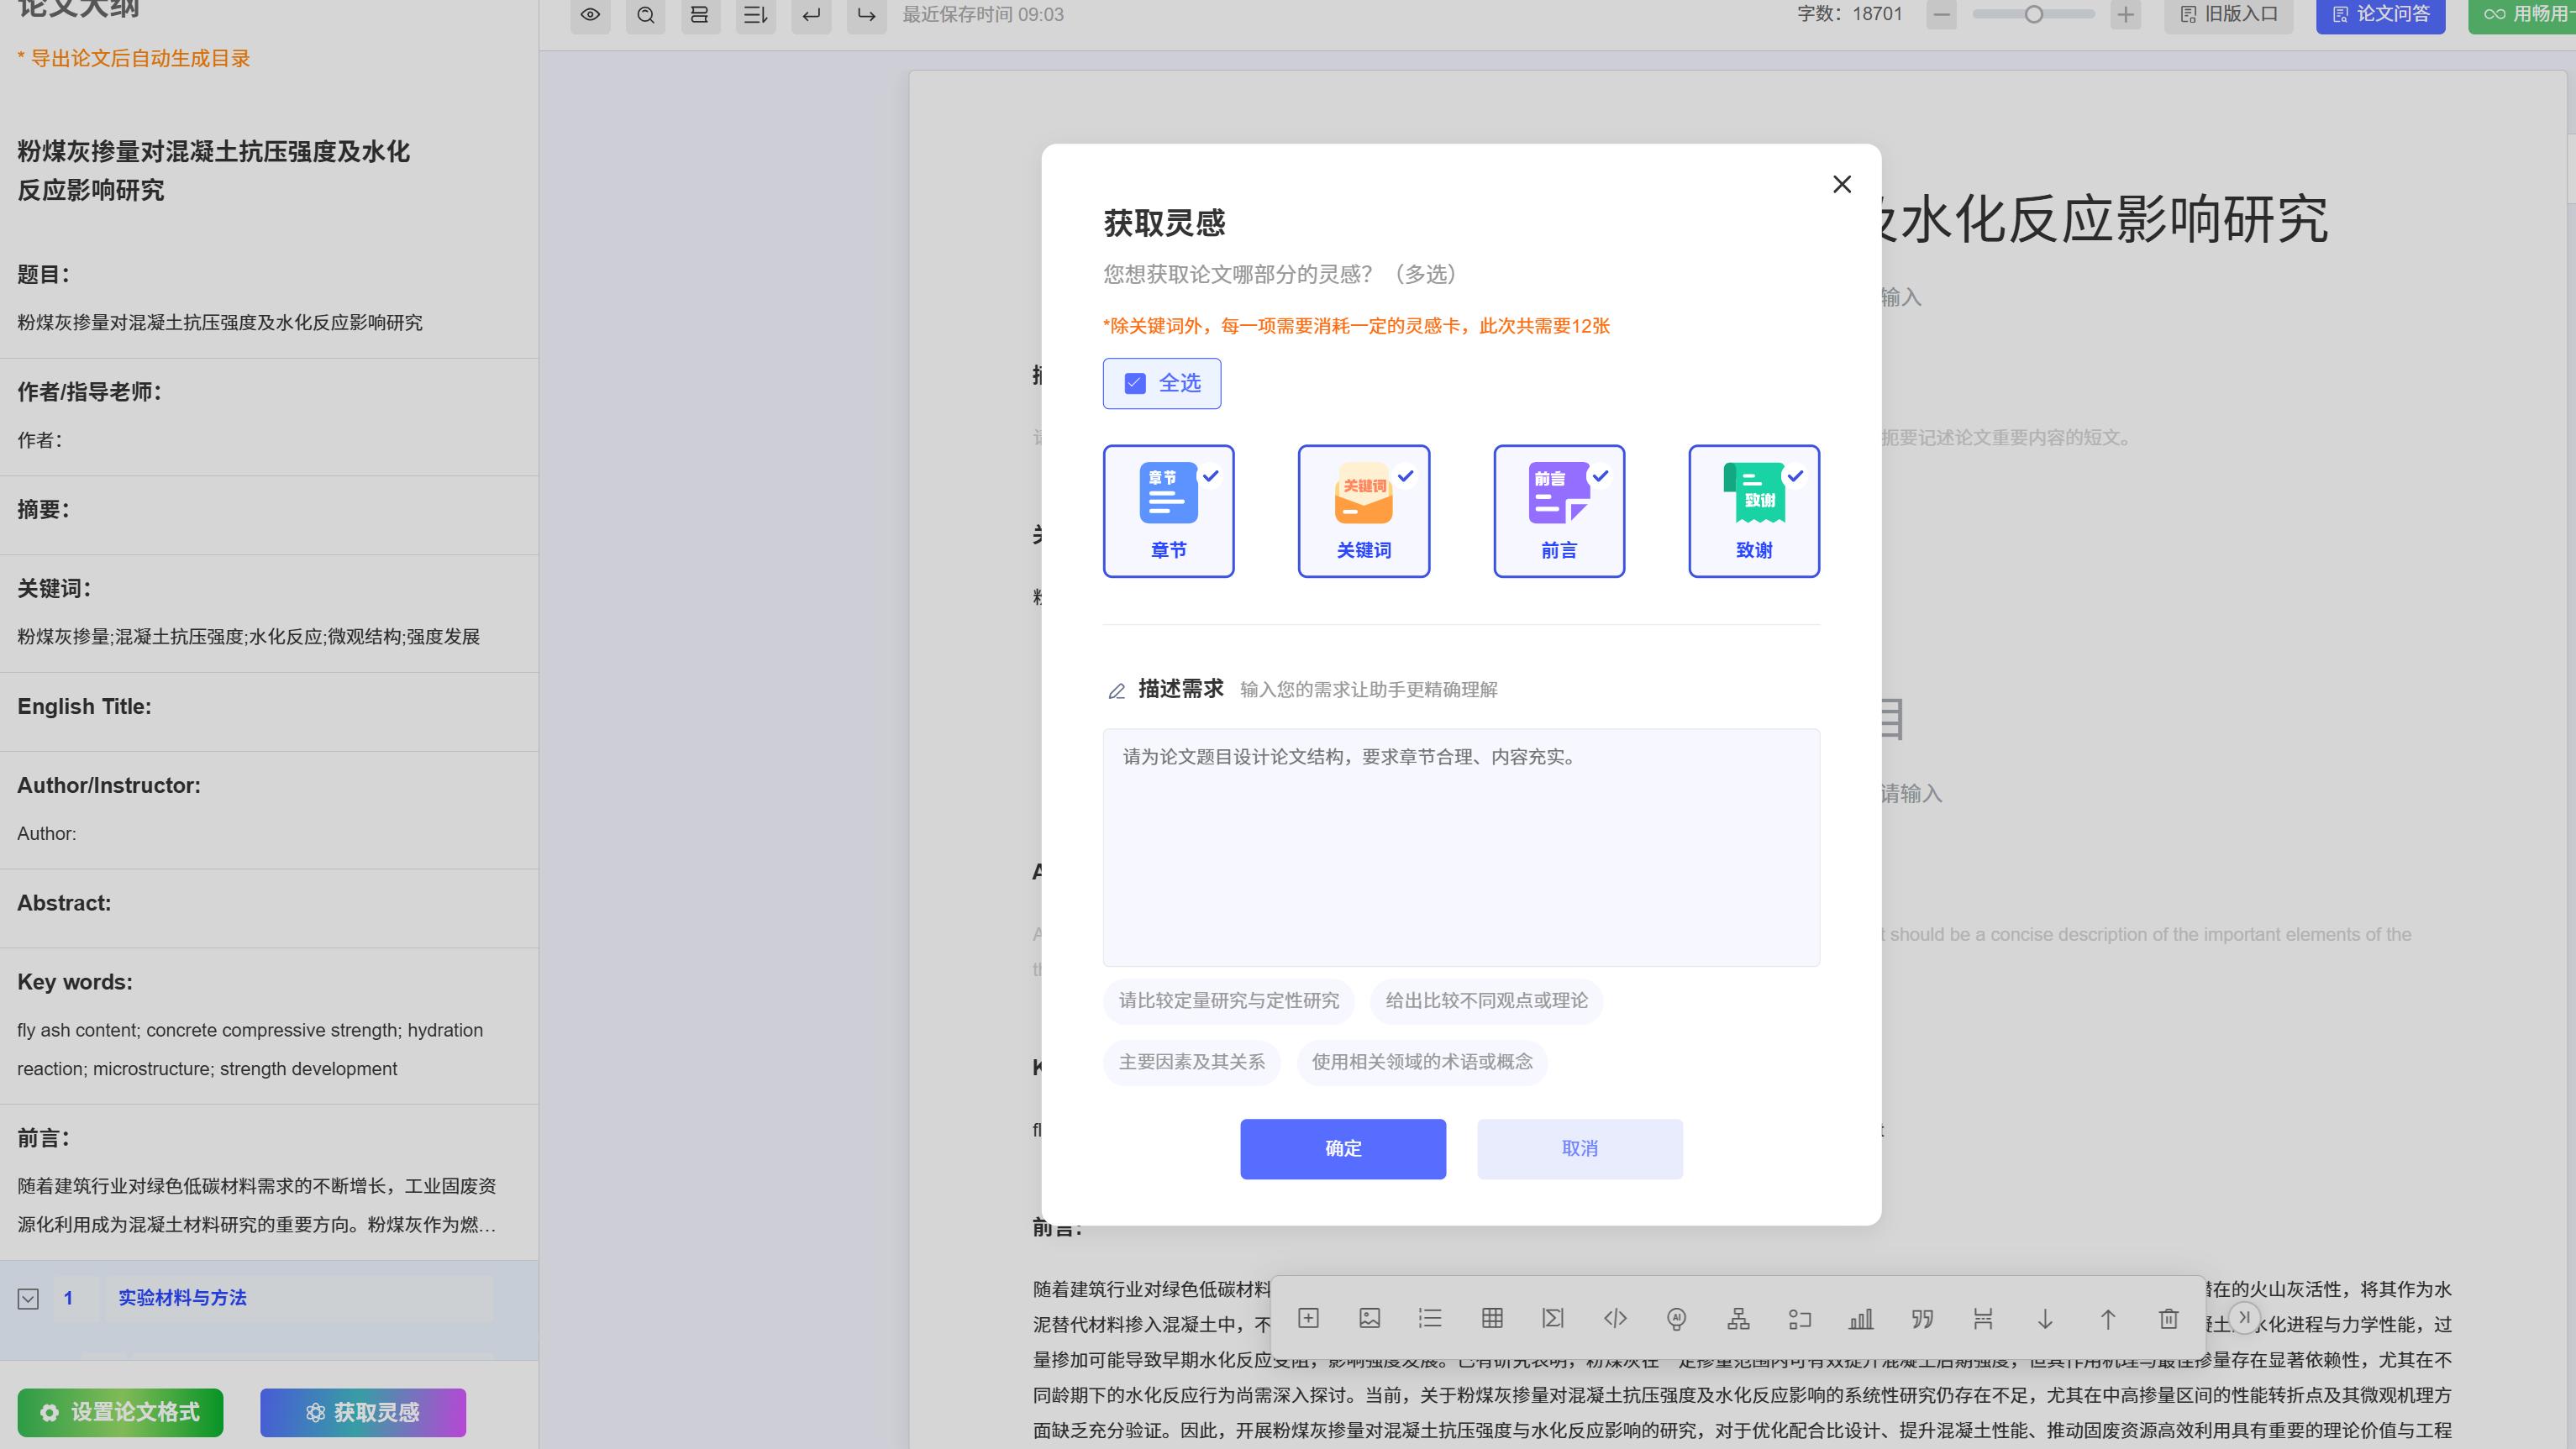Click the AI lightbulb assistant icon
This screenshot has width=2576, height=1449.
(x=1676, y=1319)
